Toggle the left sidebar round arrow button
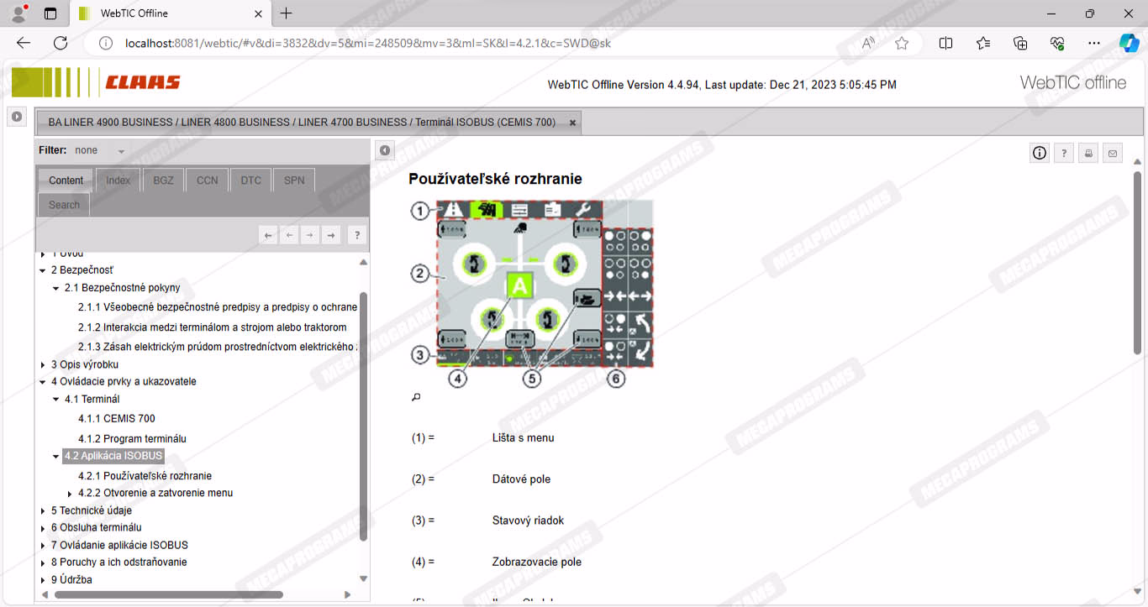Screen dimensions: 1148x607 (17, 117)
